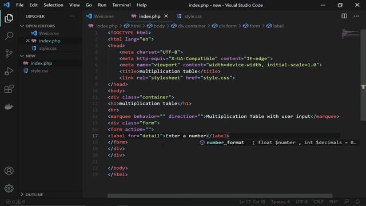Click the div.container breadcrumb

click(189, 26)
